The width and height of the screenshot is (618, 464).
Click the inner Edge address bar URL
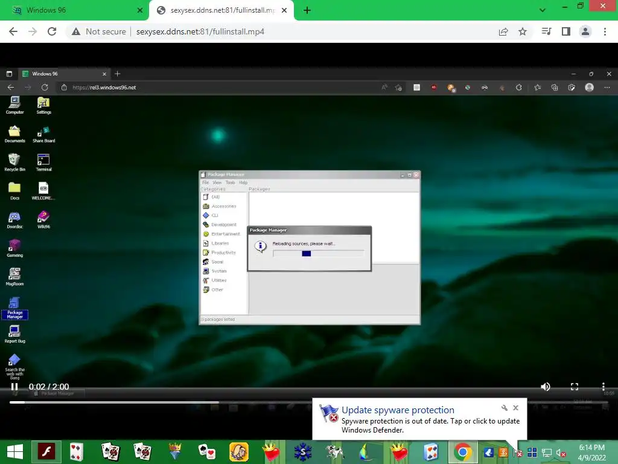tap(104, 88)
